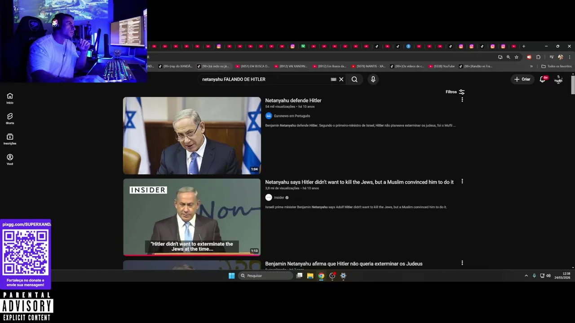The height and width of the screenshot is (323, 575).
Task: Open the '(9338) YouTube' bookmark
Action: pyautogui.click(x=442, y=66)
